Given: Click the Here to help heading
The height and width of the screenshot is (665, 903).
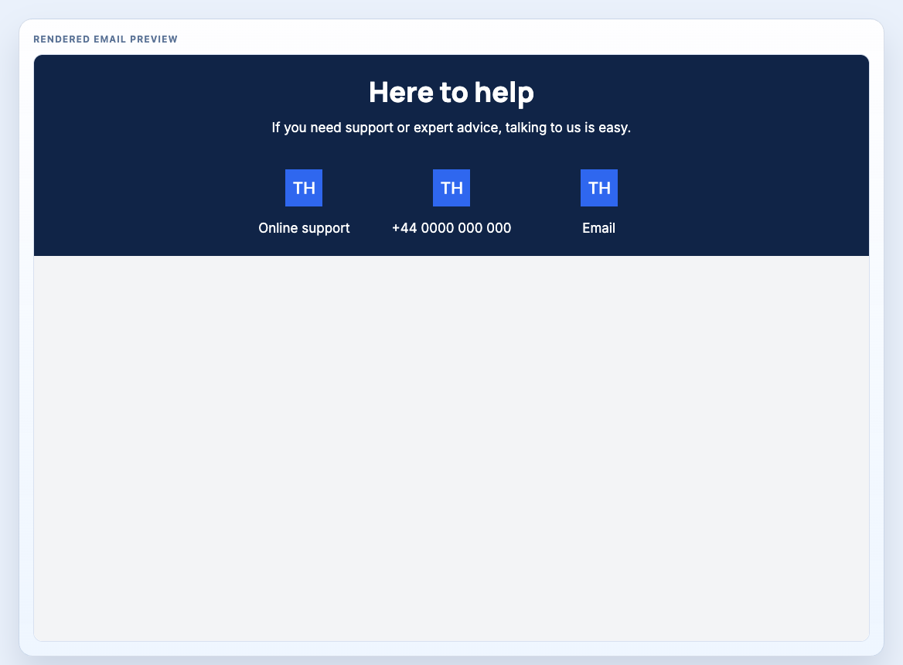Looking at the screenshot, I should point(451,92).
